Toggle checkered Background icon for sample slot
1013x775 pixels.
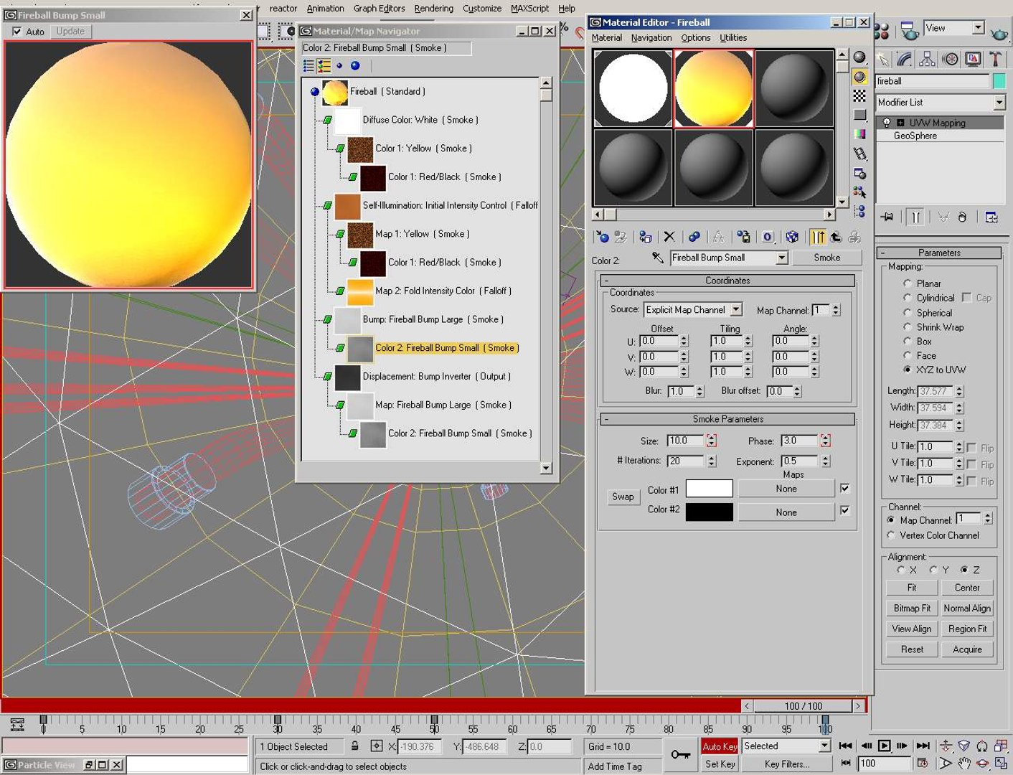pos(859,96)
